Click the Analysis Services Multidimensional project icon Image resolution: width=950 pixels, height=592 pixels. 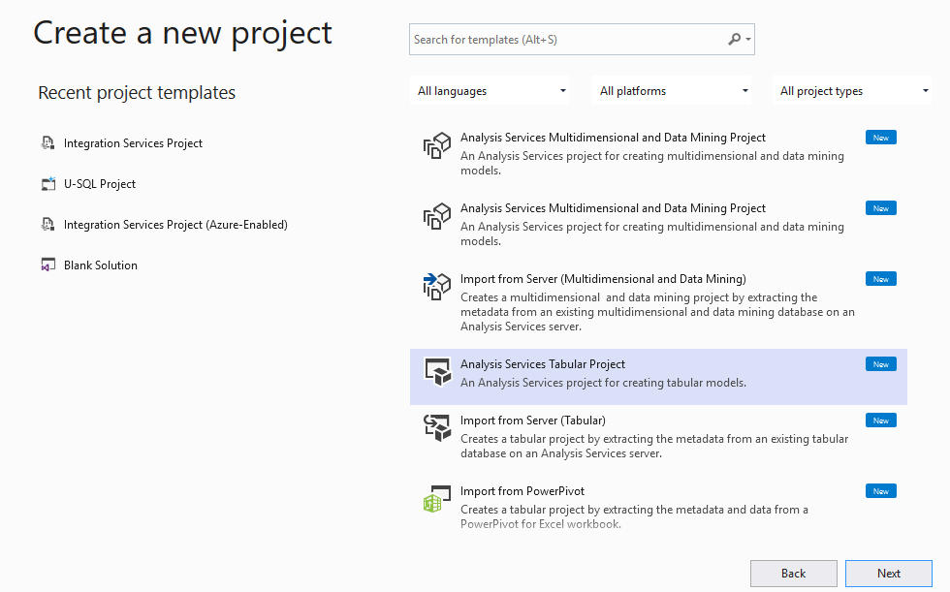[x=436, y=143]
